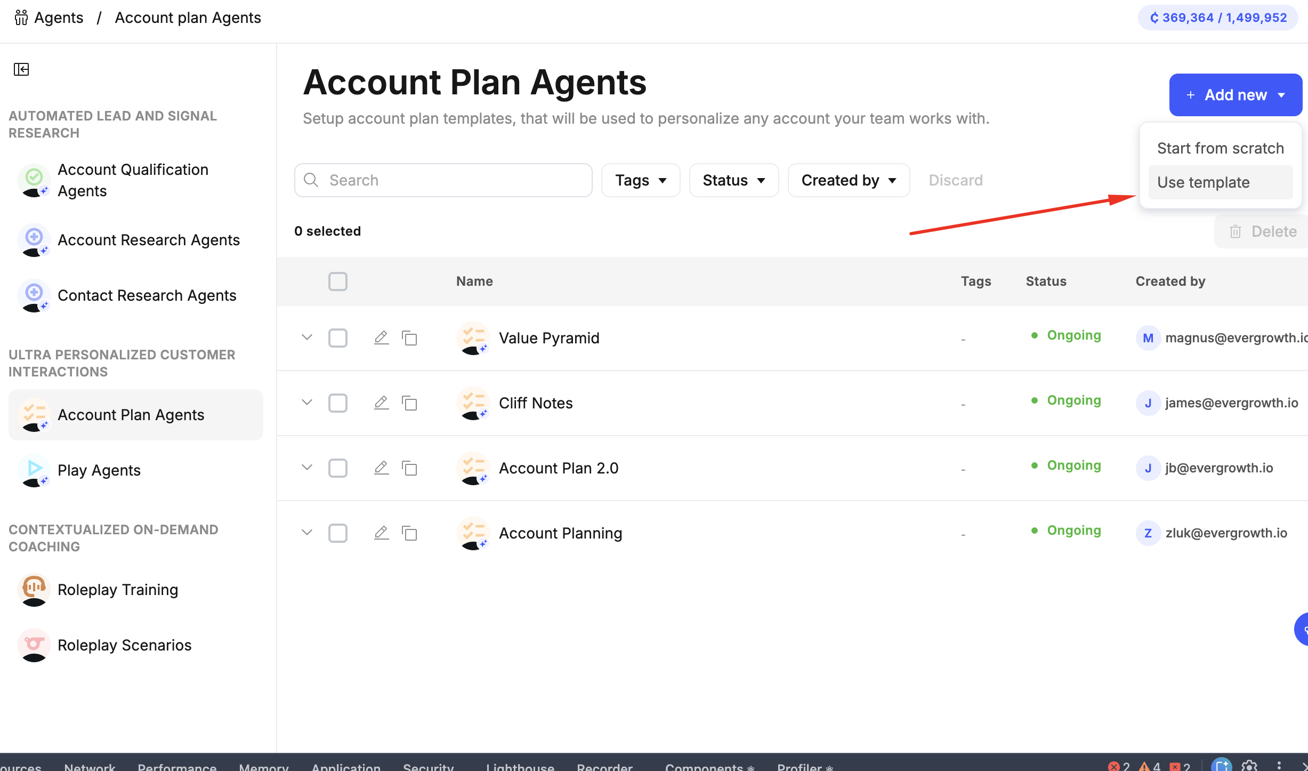Screen dimensions: 1308x771
Task: Click the Add new button
Action: (1235, 95)
